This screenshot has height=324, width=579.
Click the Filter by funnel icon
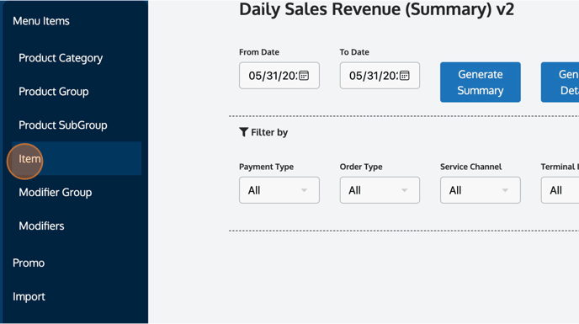244,132
